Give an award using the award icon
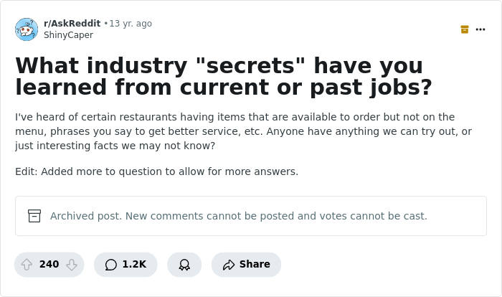Viewport: 502px width, 297px height. (184, 265)
